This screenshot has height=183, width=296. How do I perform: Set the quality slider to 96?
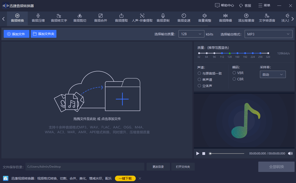point(214,53)
